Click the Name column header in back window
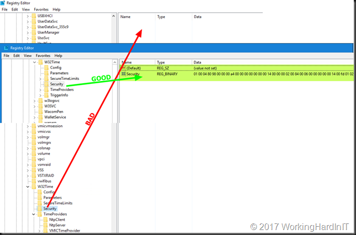356x235 pixels. [x=137, y=17]
